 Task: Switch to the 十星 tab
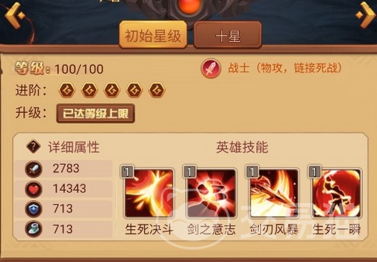tap(227, 35)
